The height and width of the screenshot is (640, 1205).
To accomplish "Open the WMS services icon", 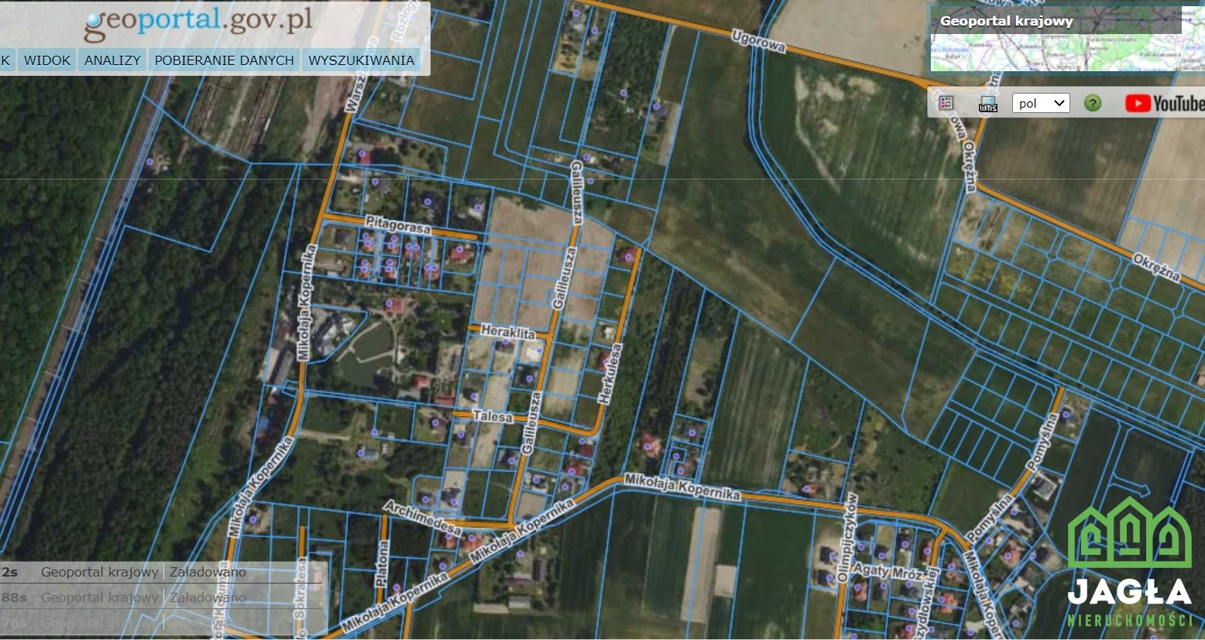I will click(988, 104).
